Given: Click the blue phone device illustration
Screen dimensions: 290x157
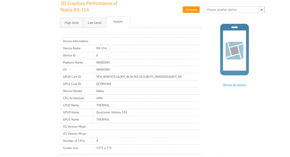Looking at the screenshot, I should click(x=234, y=50).
